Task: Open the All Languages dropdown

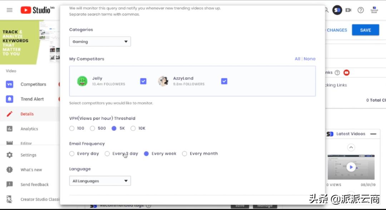Action: click(x=100, y=181)
